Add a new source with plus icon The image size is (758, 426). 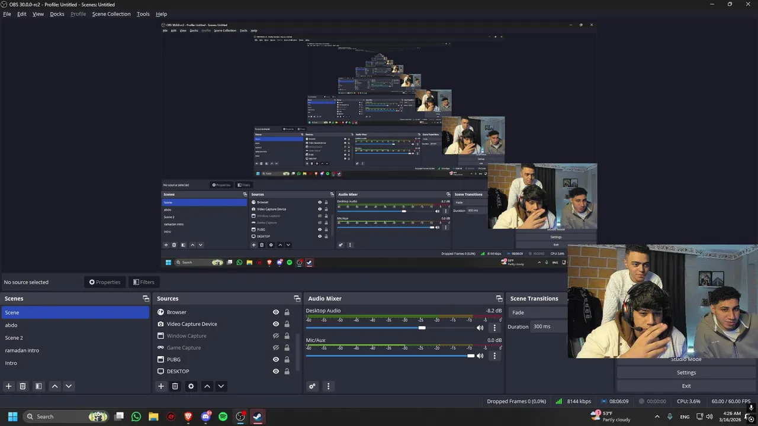[160, 386]
